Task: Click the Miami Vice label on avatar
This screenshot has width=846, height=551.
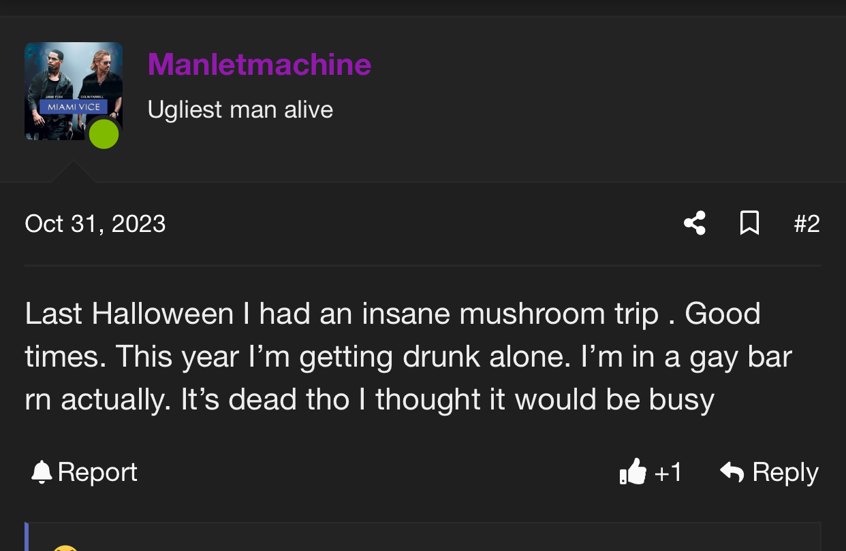Action: click(73, 107)
